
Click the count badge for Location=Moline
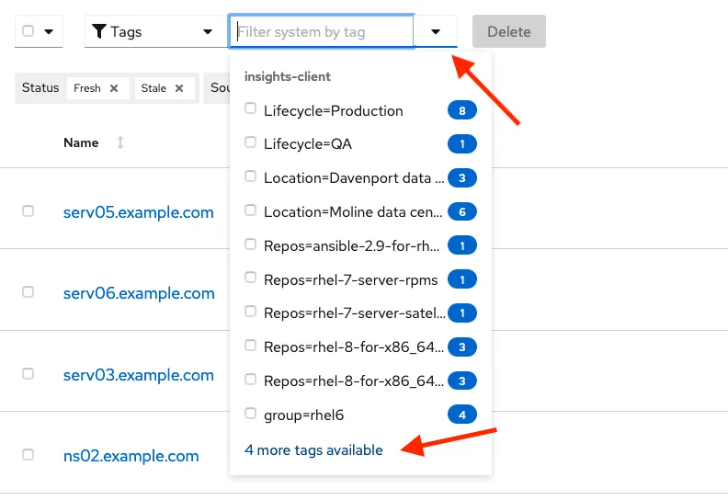[462, 211]
